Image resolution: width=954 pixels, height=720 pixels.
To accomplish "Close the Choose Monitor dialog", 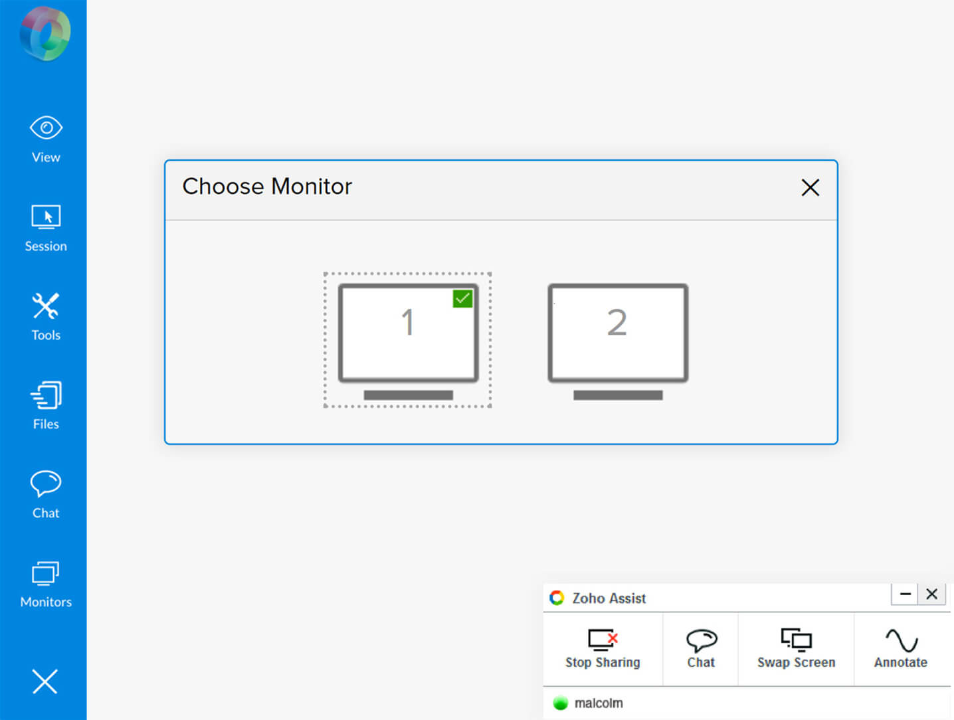I will [810, 187].
